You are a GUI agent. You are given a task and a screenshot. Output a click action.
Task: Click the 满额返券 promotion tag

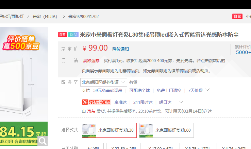coord(91,60)
